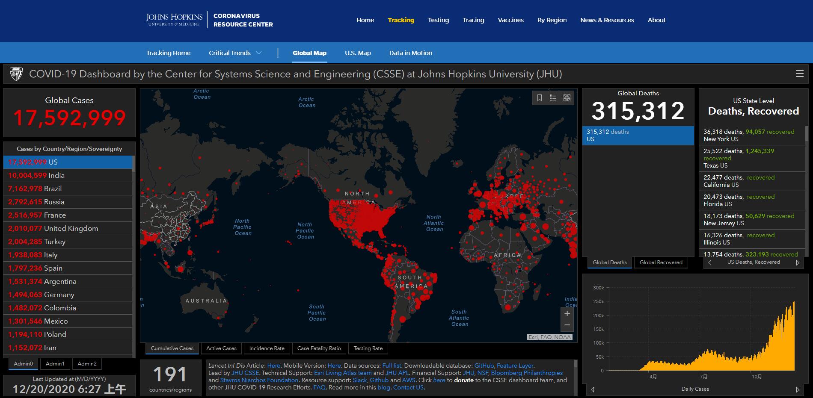
Task: Click the Johns Hopkins shield logo
Action: (x=16, y=74)
